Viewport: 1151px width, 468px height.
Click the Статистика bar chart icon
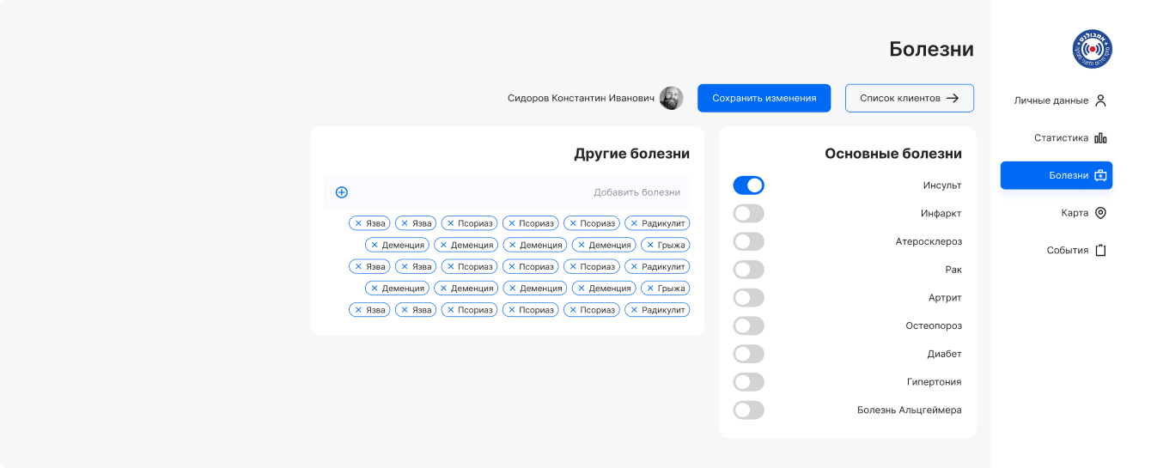pos(1100,138)
